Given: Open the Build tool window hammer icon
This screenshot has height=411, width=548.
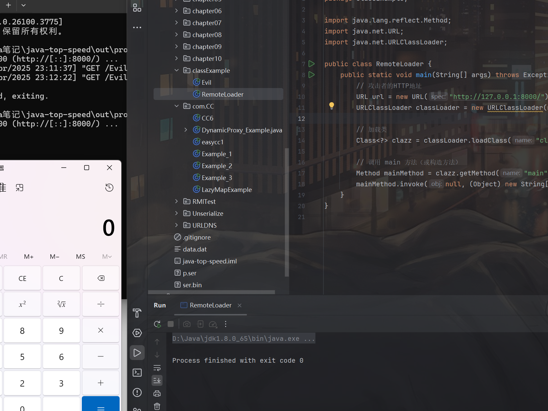Looking at the screenshot, I should point(137,313).
